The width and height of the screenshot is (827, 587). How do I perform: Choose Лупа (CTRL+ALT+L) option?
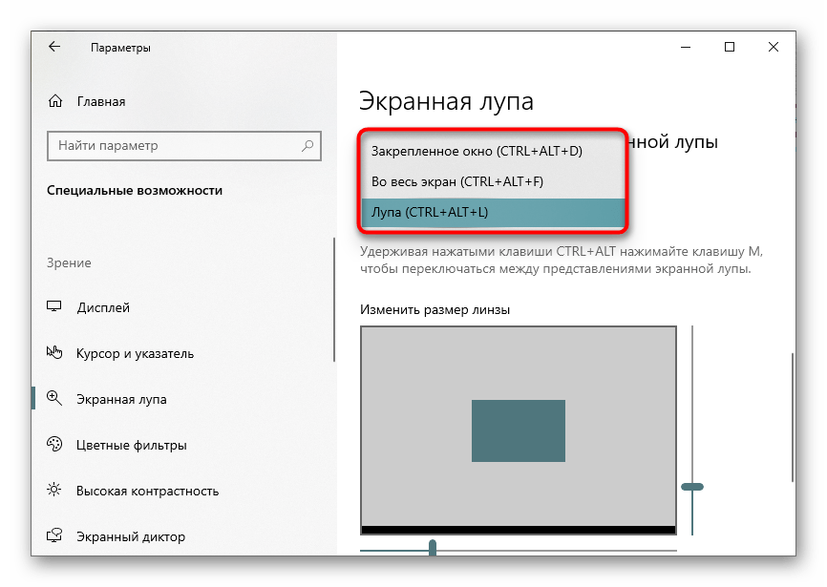(492, 212)
